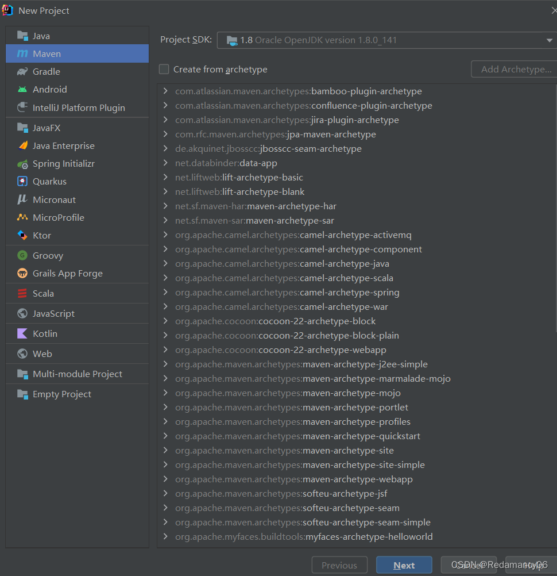Screen dimensions: 557x576
Task: Select cocoon-22-archetype-block-plain row
Action: tap(357, 335)
